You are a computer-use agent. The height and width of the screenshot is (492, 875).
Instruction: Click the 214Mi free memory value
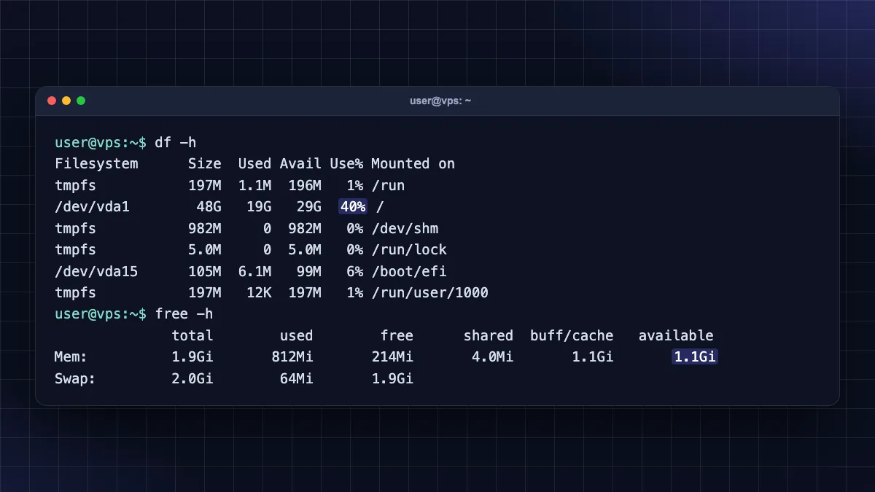pos(392,357)
